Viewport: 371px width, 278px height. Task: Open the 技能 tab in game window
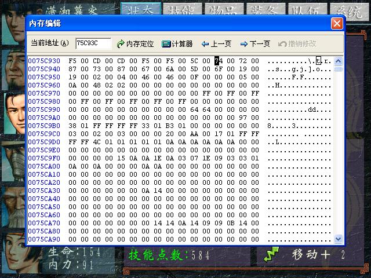tap(183, 10)
